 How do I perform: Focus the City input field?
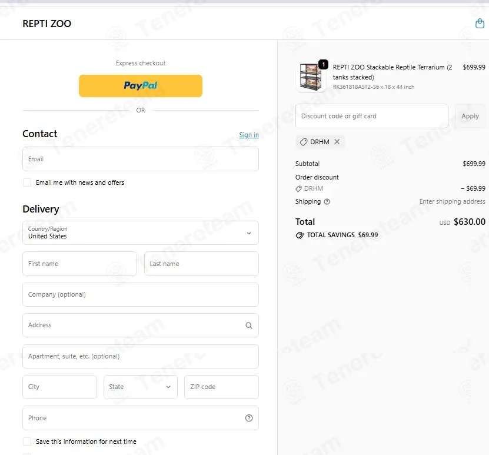[59, 387]
